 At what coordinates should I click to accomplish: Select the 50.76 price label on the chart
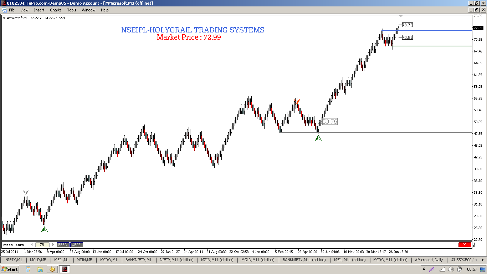pyautogui.click(x=329, y=122)
